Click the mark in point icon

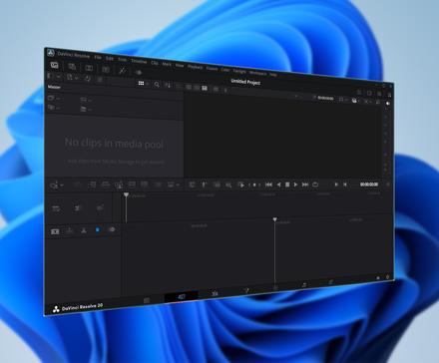[x=336, y=184]
